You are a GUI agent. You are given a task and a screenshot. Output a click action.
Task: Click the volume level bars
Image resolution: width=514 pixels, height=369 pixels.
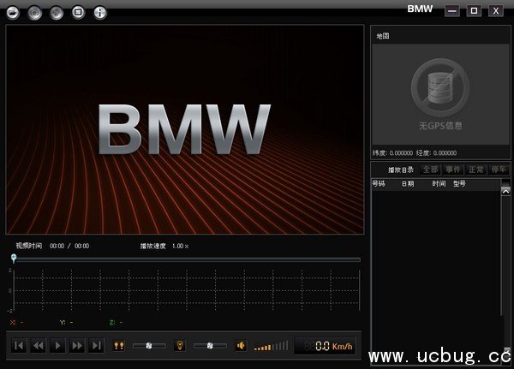[271, 346]
